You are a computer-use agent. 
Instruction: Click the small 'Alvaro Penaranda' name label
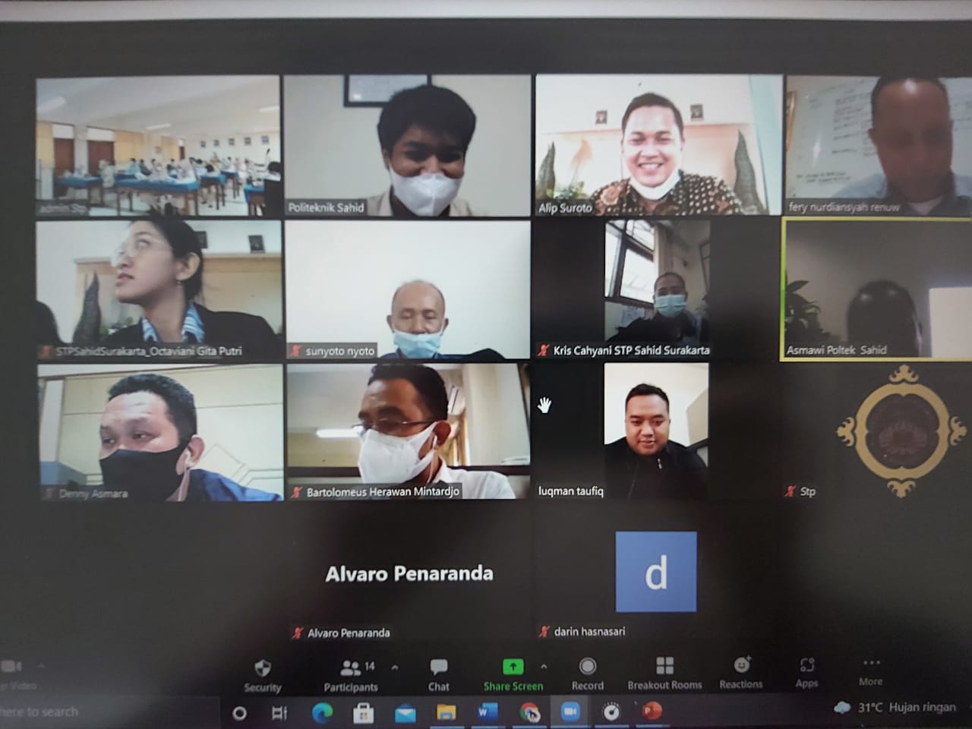pyautogui.click(x=349, y=633)
